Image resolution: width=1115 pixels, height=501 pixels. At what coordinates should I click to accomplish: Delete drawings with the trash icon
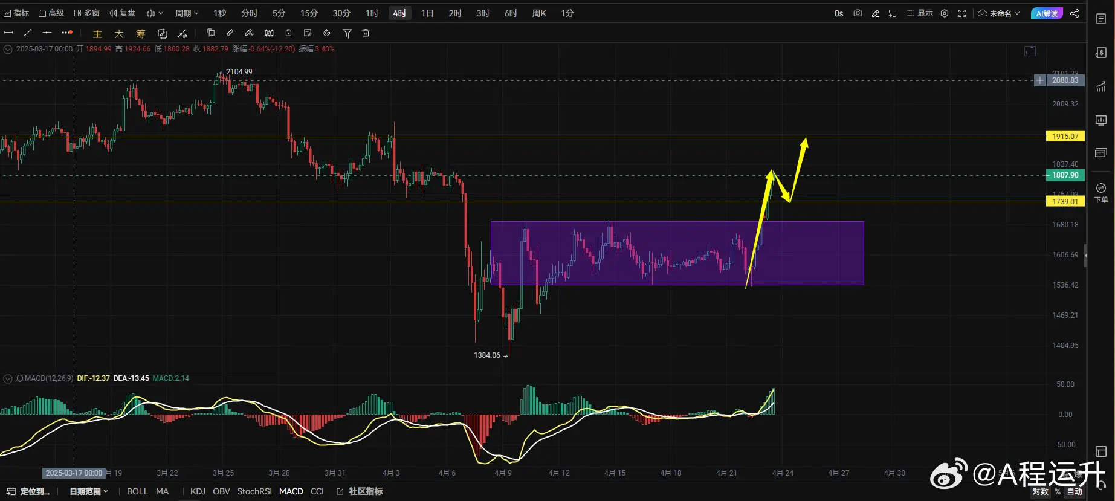366,33
